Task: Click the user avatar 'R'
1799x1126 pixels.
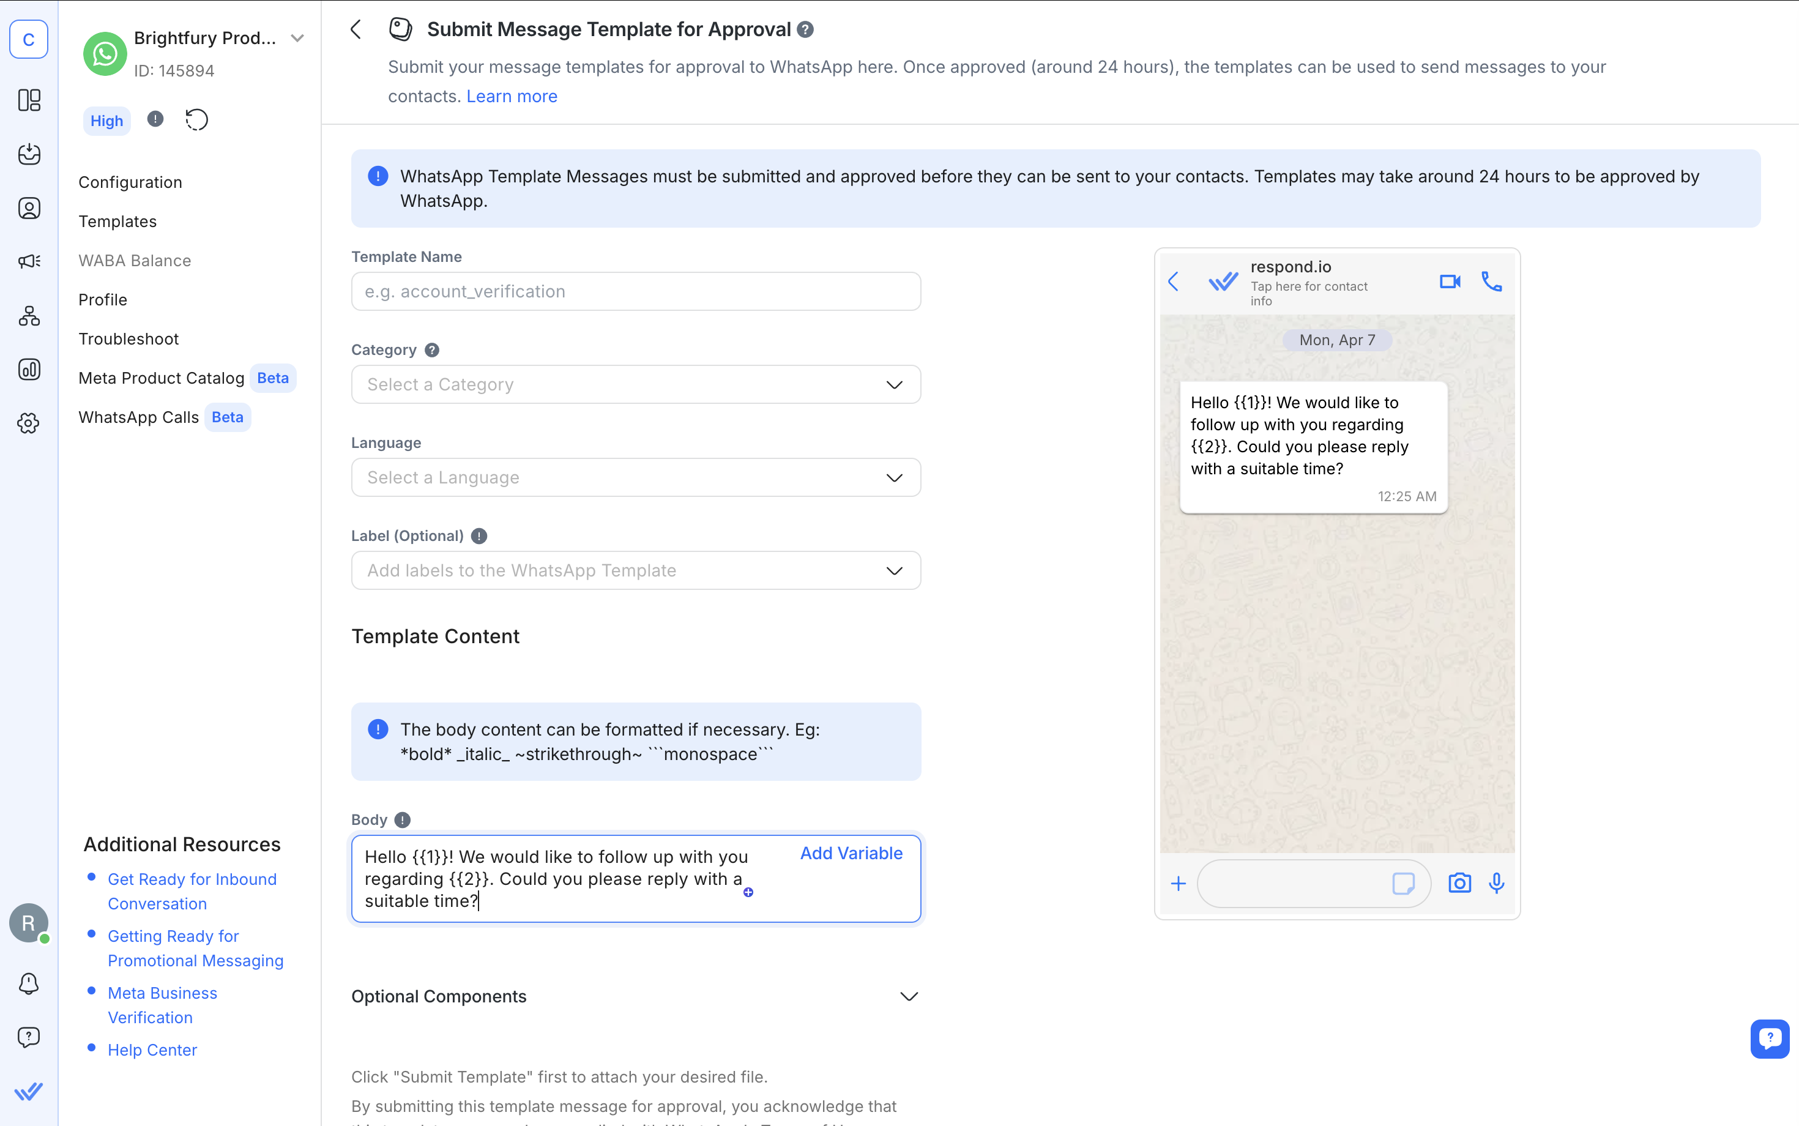Action: 28,923
